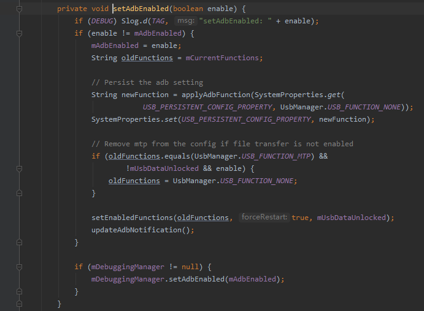
Task: Fold the 'if (mDebuggingManager != null)' block
Action: click(x=19, y=267)
